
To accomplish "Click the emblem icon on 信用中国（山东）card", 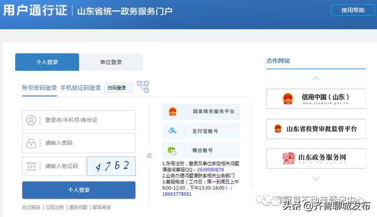I will point(288,98).
